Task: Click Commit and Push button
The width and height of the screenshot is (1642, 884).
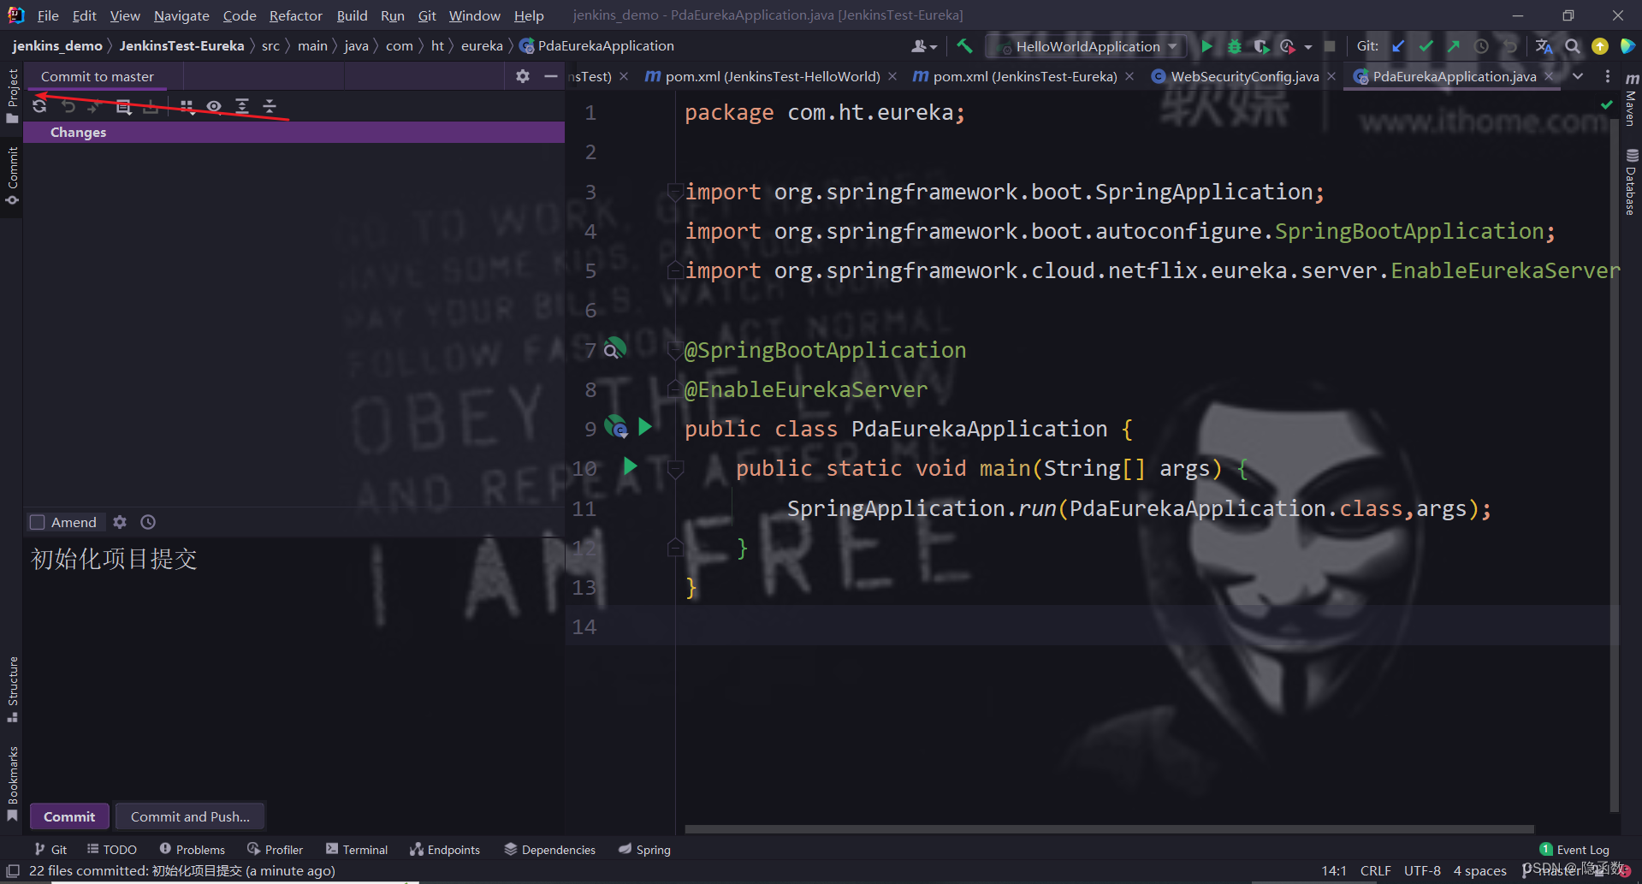Action: pyautogui.click(x=190, y=816)
